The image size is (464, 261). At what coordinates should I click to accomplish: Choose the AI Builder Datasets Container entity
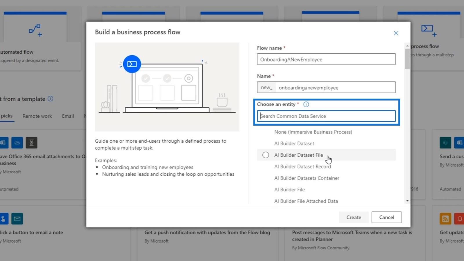point(307,178)
